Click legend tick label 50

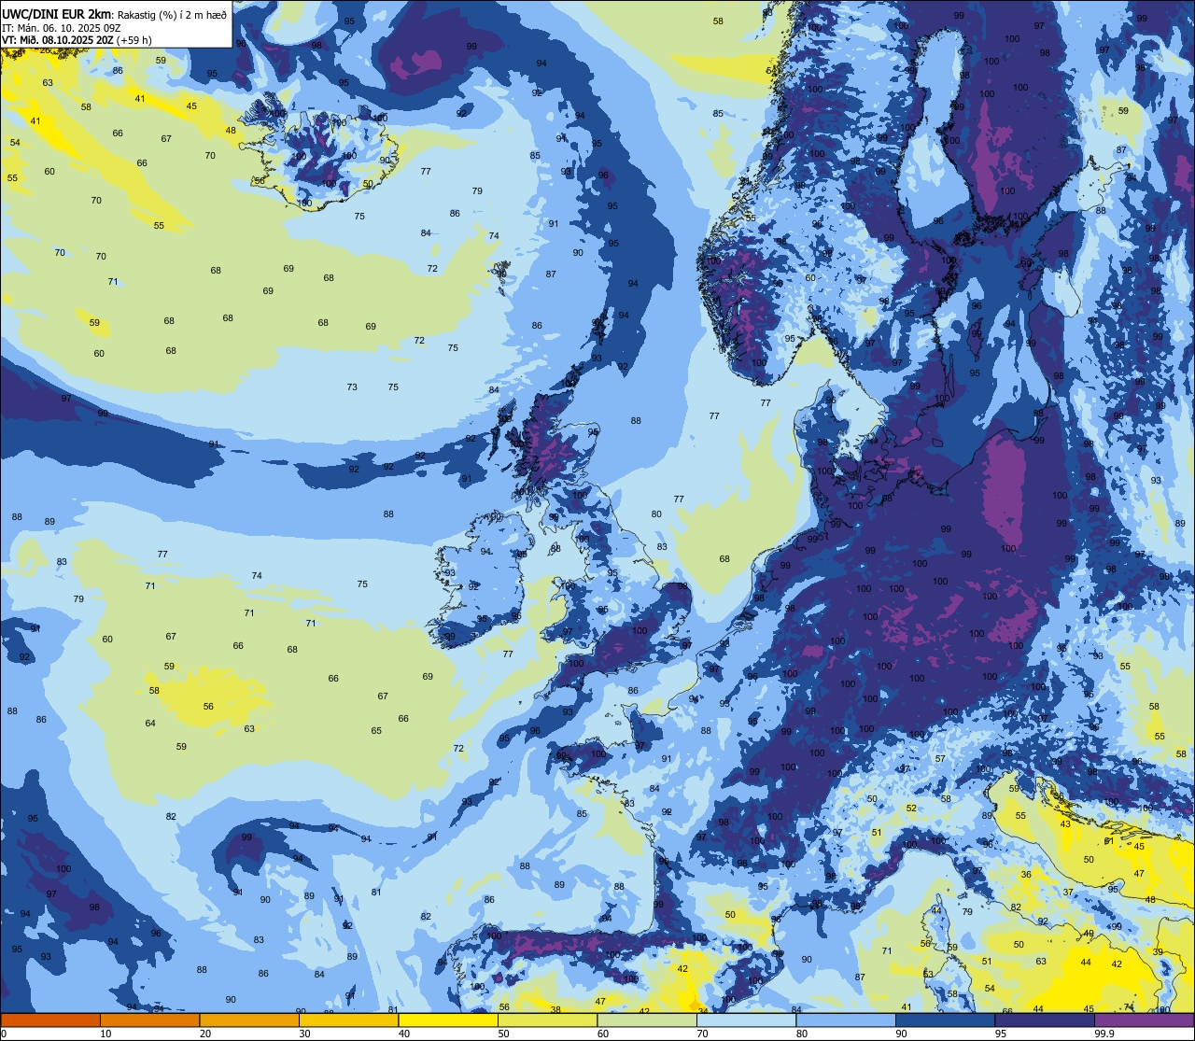(x=503, y=1034)
